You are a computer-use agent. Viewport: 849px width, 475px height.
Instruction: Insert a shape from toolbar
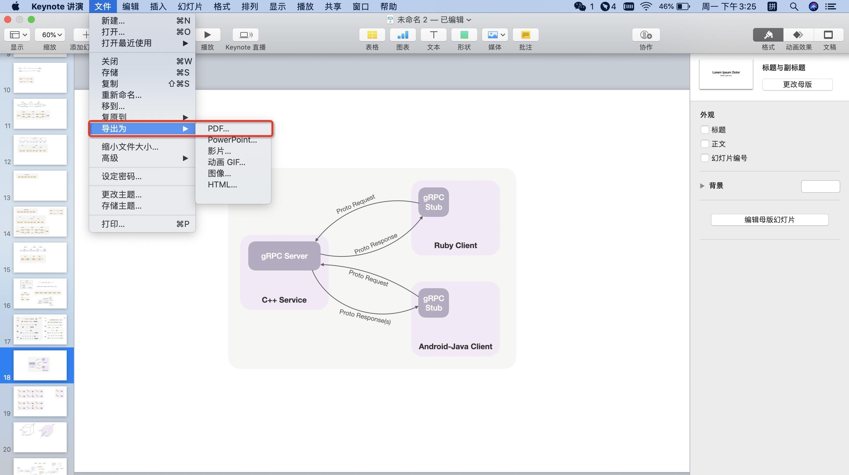point(464,35)
